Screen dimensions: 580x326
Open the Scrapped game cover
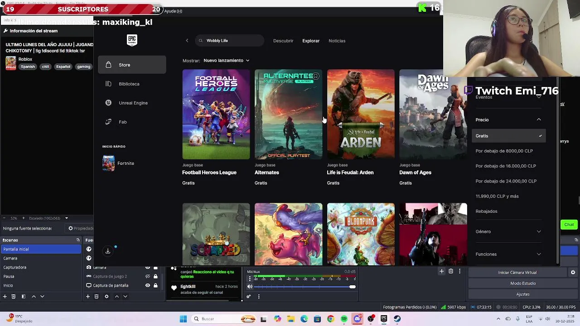click(x=216, y=234)
